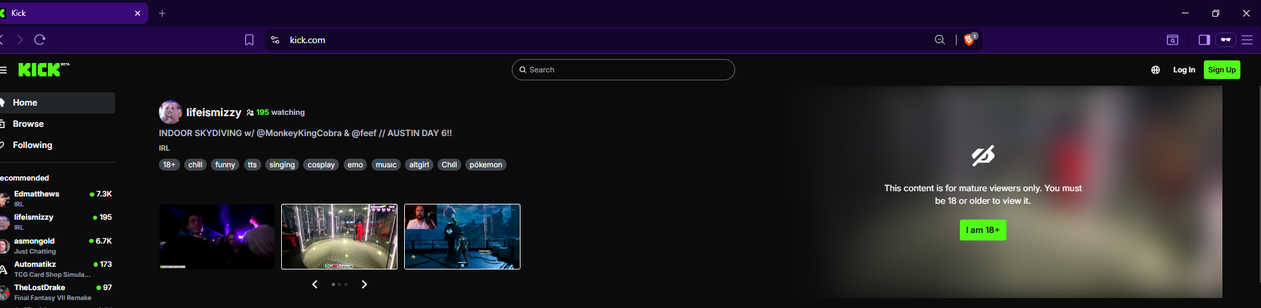Select the singing tag
1261x308 pixels.
pyautogui.click(x=282, y=165)
